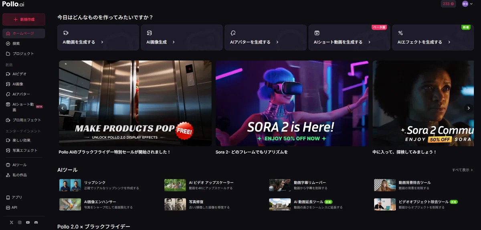Screen dimensions: 481x230
Task: Open 動画字幕リムーバー tool
Action: pyautogui.click(x=298, y=185)
